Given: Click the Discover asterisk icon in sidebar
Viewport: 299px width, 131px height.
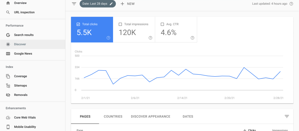Looking at the screenshot, I should coord(8,44).
